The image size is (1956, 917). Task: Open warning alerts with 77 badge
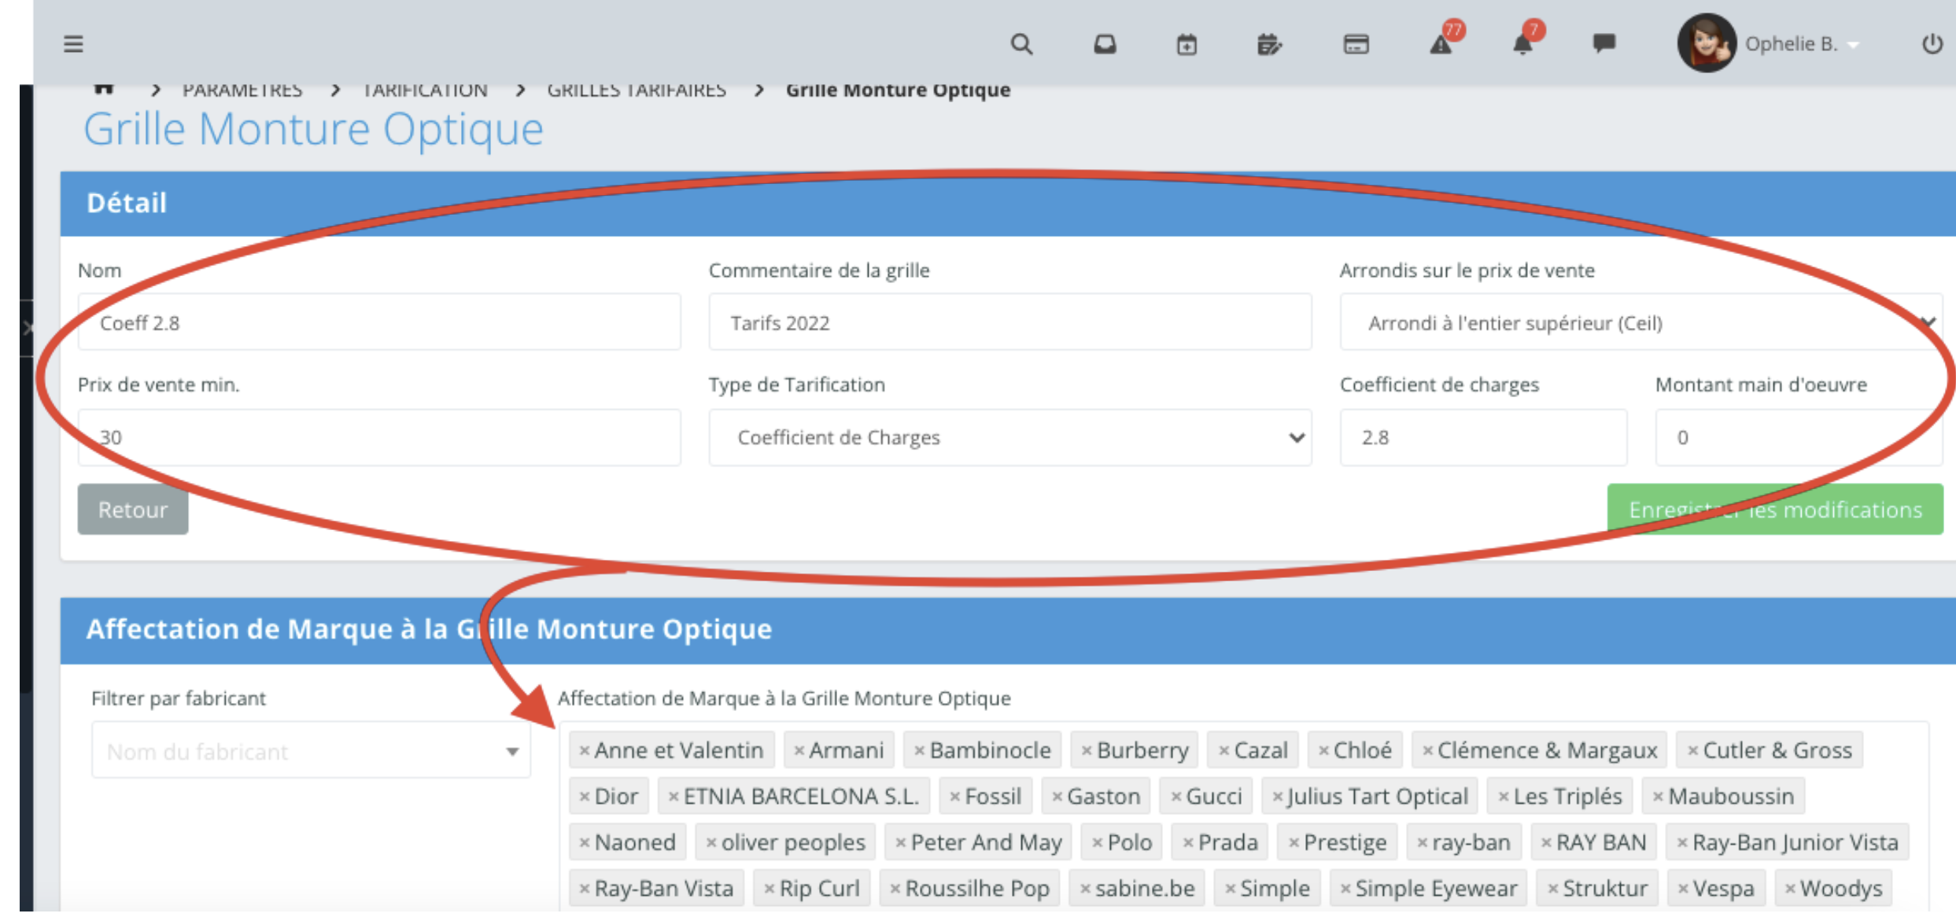1441,44
